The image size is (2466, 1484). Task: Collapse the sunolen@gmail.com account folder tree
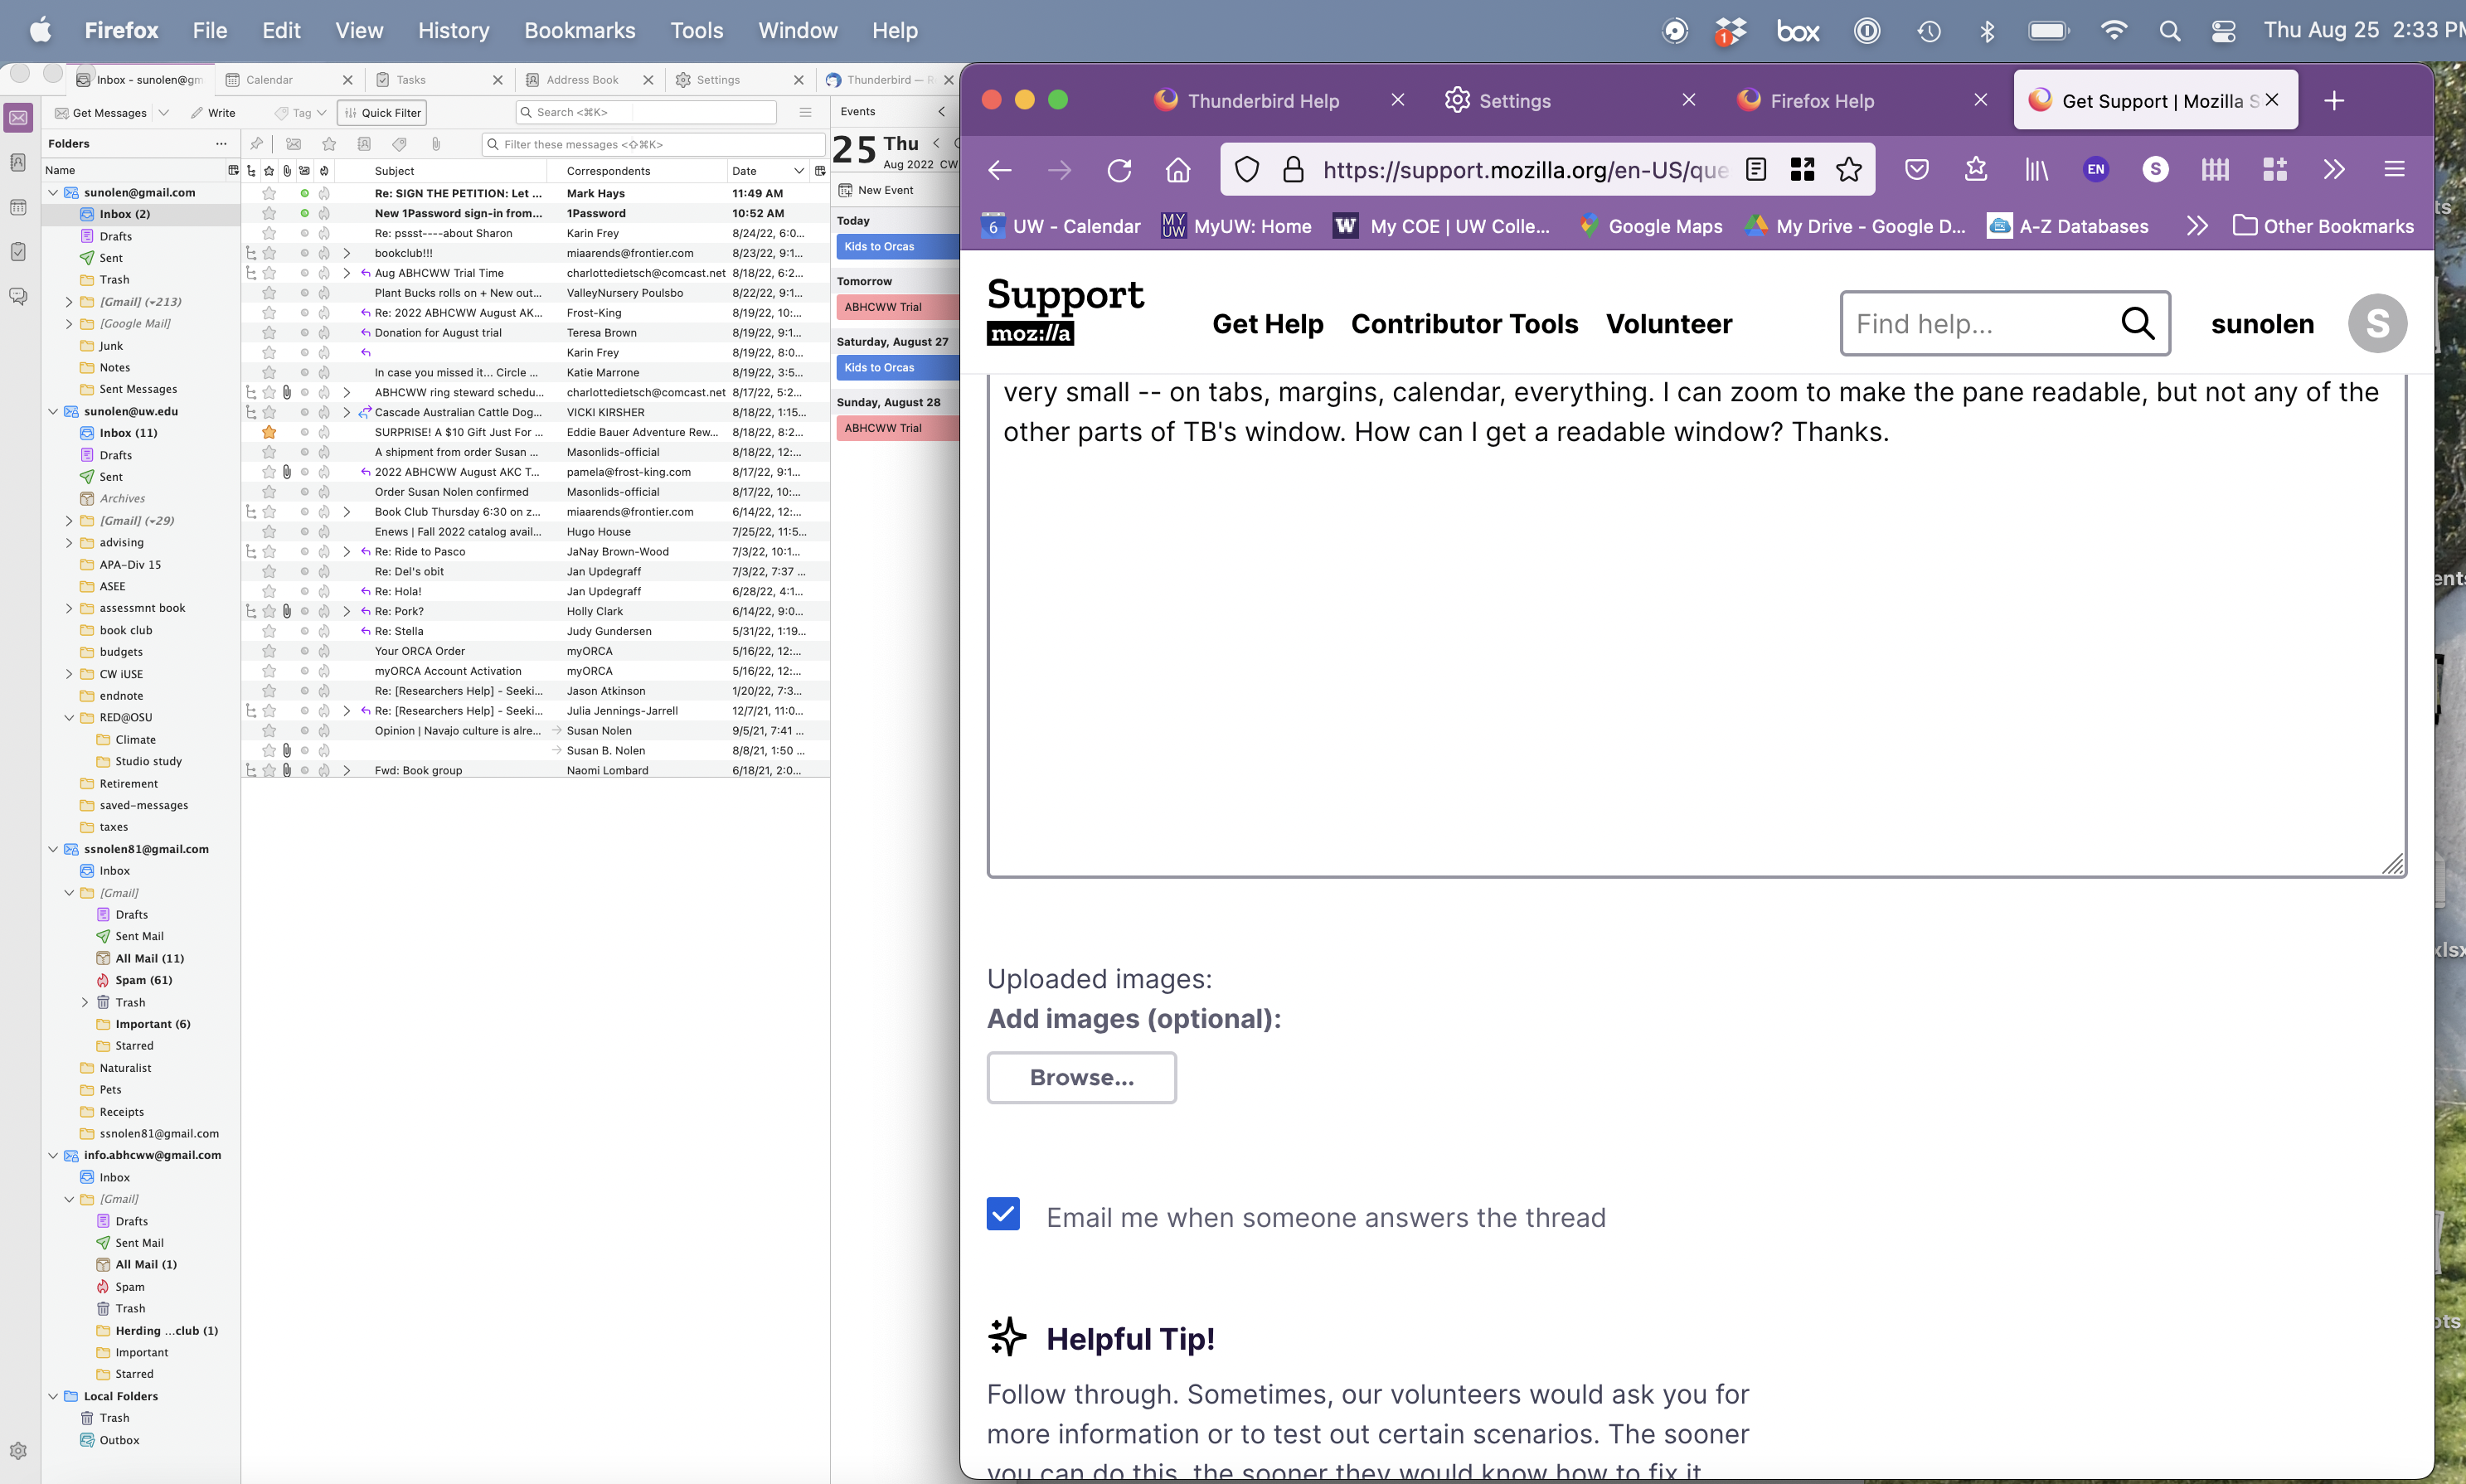coord(53,192)
